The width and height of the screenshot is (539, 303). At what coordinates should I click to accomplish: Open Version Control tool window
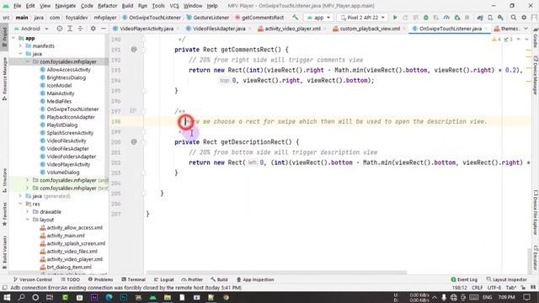32,279
